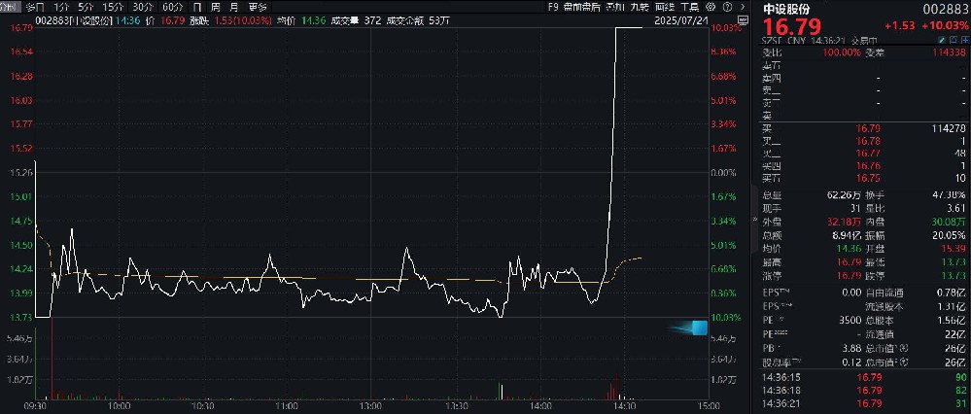
Task: Switch to the 30分 period tab
Action: pos(143,7)
